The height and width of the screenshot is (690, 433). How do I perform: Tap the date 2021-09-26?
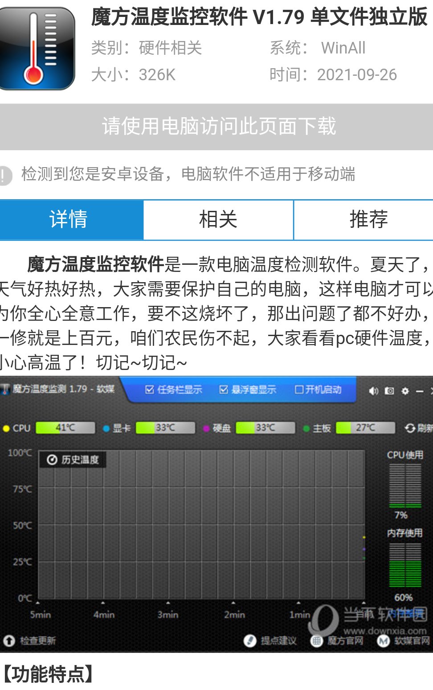pos(357,74)
